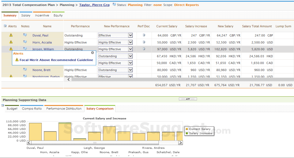Click the notes icon for Noone, Brett
Image resolution: width=294 pixels, height=158 pixels.
pos(25,70)
